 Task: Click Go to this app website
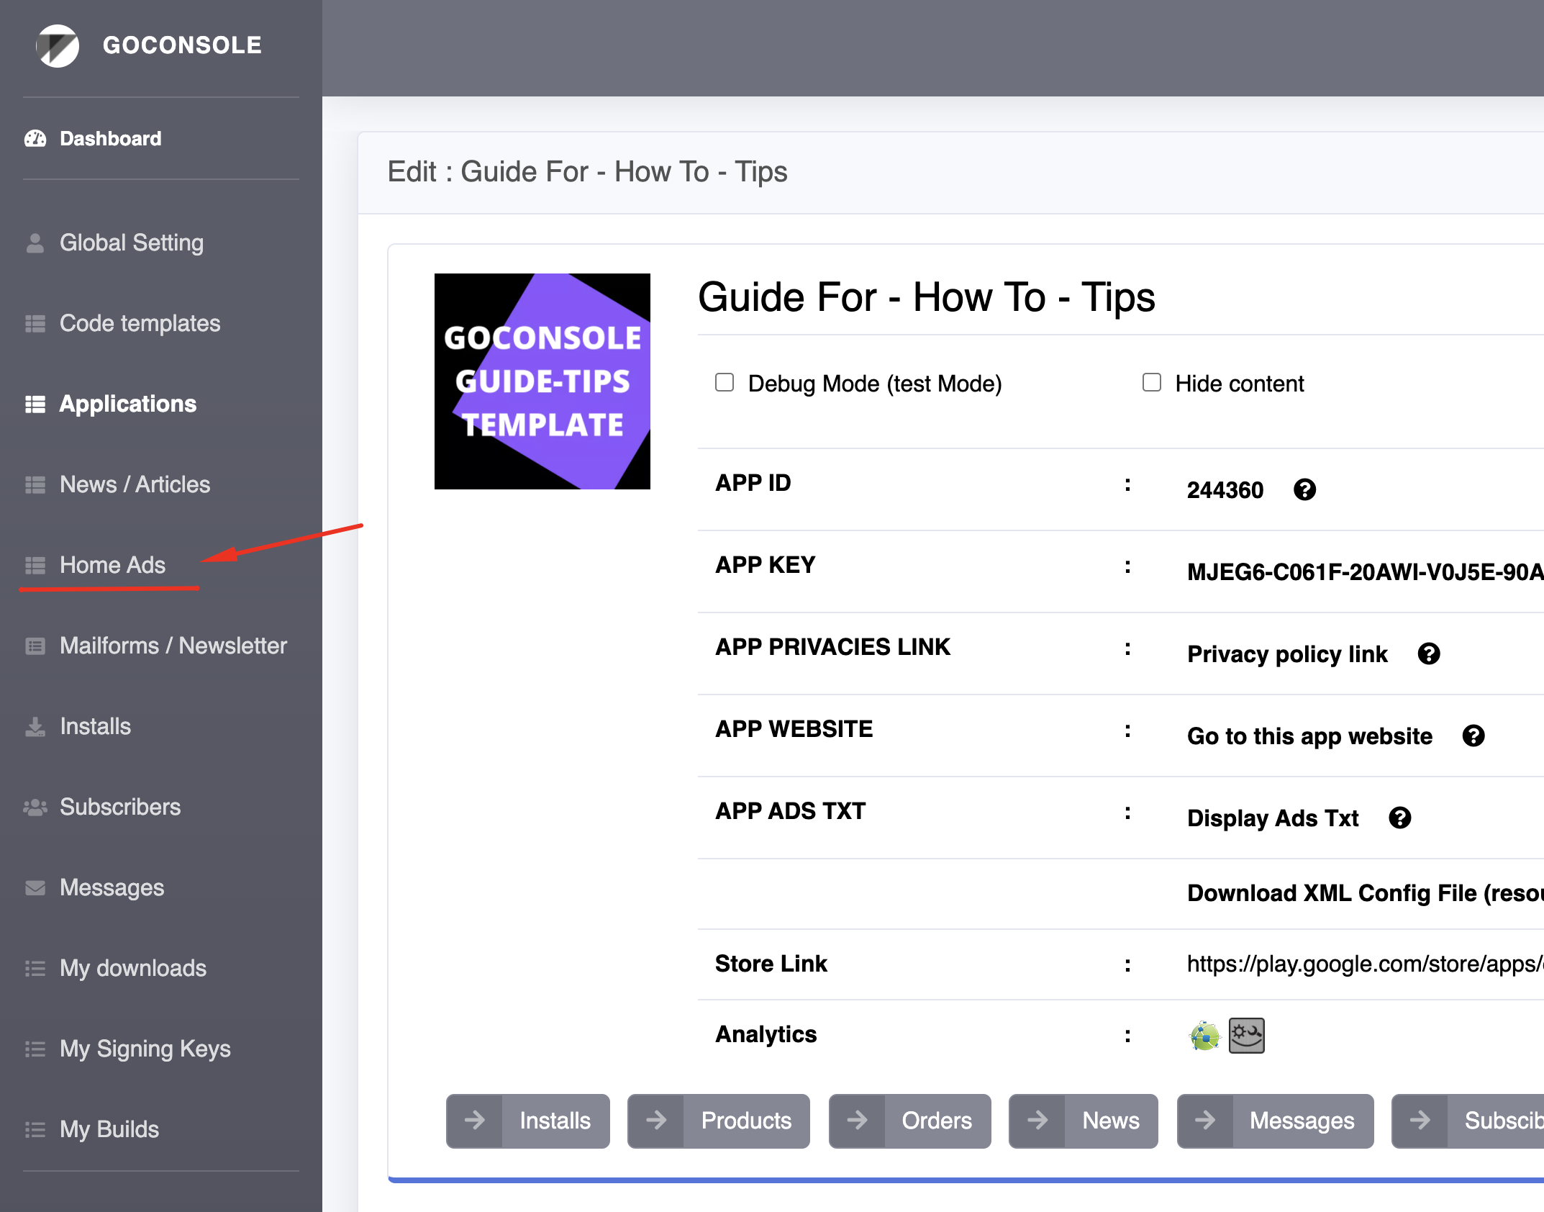1309,736
